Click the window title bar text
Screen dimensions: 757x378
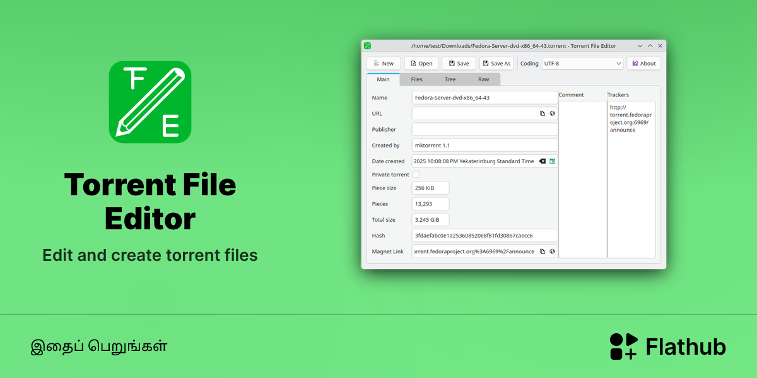coord(513,46)
